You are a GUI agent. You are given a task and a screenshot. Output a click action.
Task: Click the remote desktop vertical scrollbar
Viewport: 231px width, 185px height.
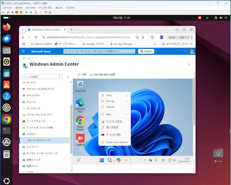point(194,102)
